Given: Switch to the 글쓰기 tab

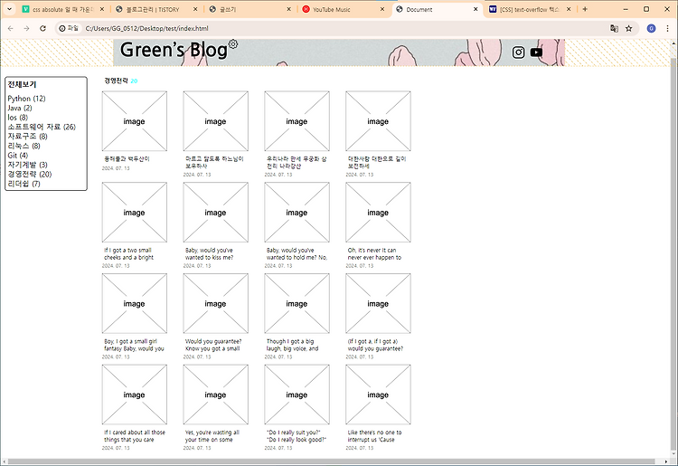Looking at the screenshot, I should click(250, 9).
